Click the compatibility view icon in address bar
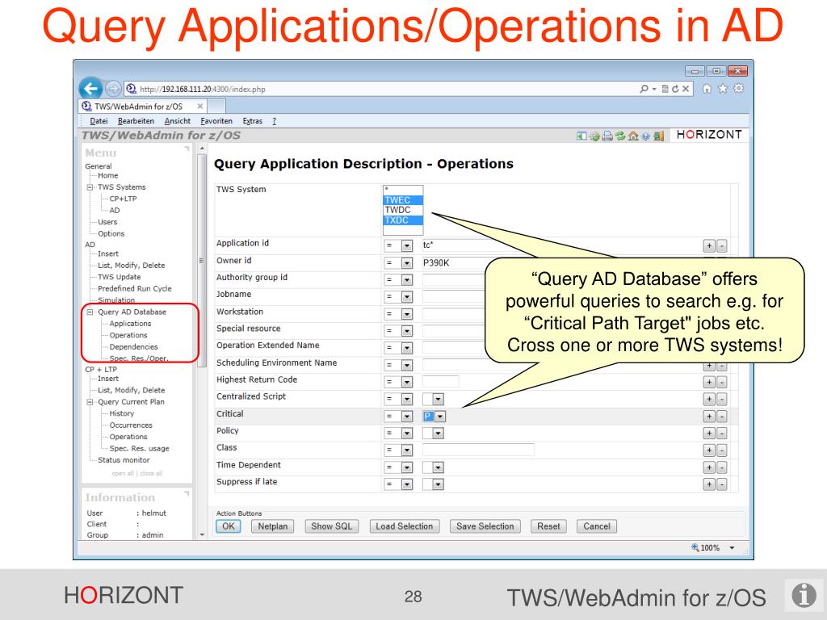Image resolution: width=827 pixels, height=620 pixels. [x=665, y=89]
